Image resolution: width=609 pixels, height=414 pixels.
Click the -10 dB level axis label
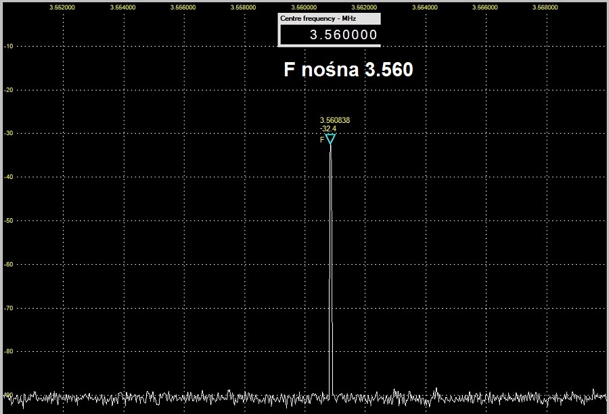point(9,46)
